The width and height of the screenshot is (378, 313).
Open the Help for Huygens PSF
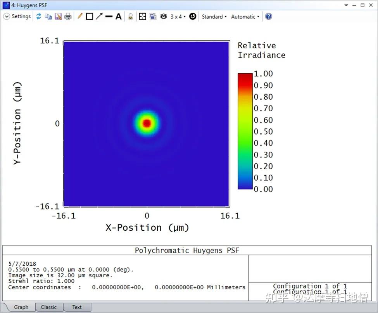(268, 16)
